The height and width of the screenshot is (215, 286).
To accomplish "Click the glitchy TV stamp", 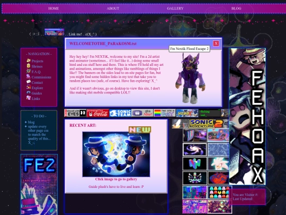I will coord(195,135).
